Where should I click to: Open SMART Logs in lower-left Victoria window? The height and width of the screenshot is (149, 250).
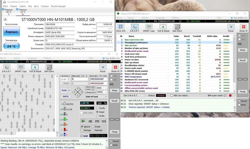[x=20, y=68]
